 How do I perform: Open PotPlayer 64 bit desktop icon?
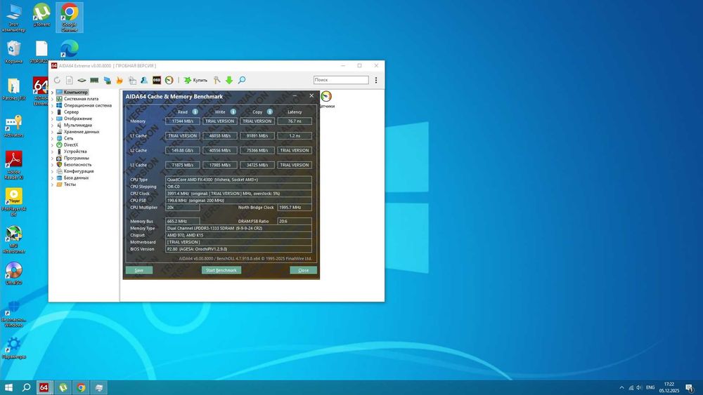[13, 202]
